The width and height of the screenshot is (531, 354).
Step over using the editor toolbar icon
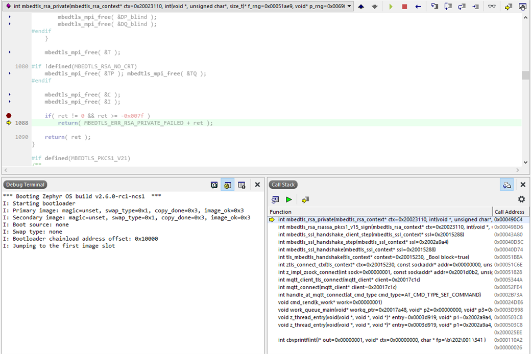click(448, 7)
